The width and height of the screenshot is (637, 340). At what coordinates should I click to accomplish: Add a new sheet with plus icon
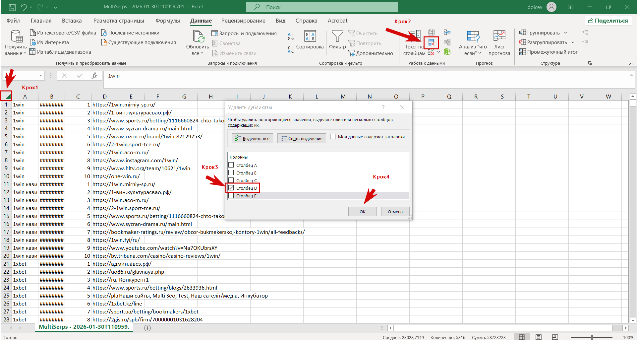[147, 328]
